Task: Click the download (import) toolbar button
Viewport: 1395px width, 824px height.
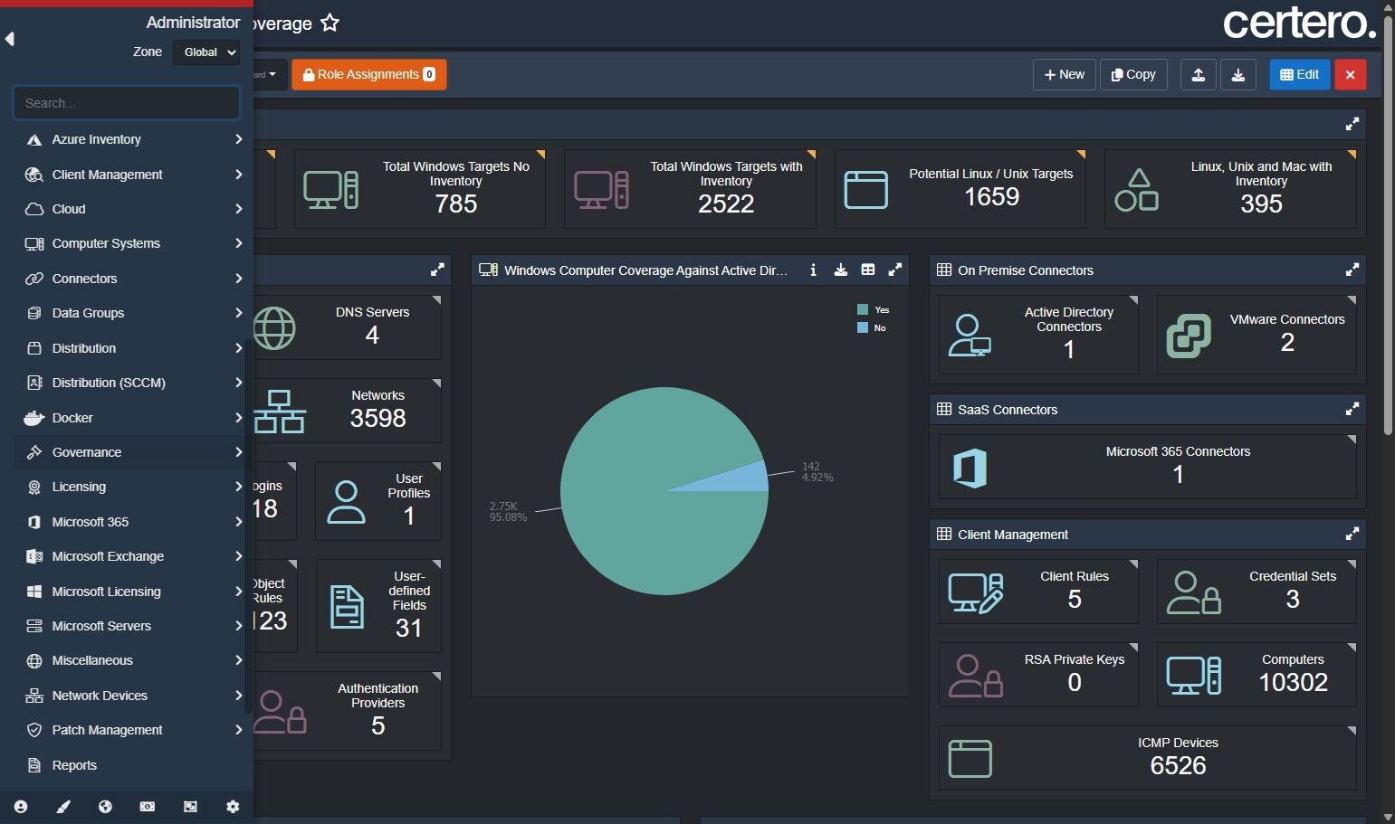Action: [x=1238, y=75]
